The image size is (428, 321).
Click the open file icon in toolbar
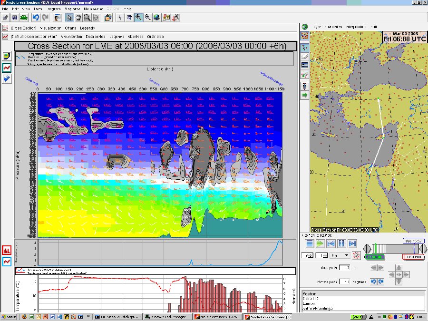(5, 18)
